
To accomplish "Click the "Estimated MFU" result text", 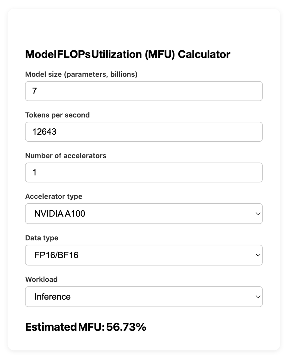I will (65, 327).
